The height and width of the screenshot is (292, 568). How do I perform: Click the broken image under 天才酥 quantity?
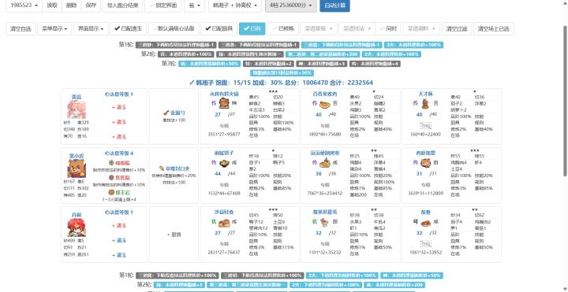(x=425, y=126)
